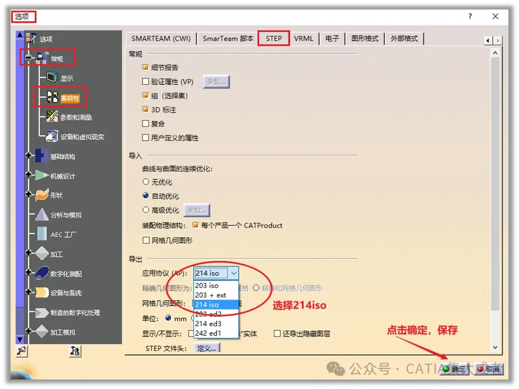Screen dimensions: 519x389
Task: Select the 无优化 radio button
Action: coord(146,182)
